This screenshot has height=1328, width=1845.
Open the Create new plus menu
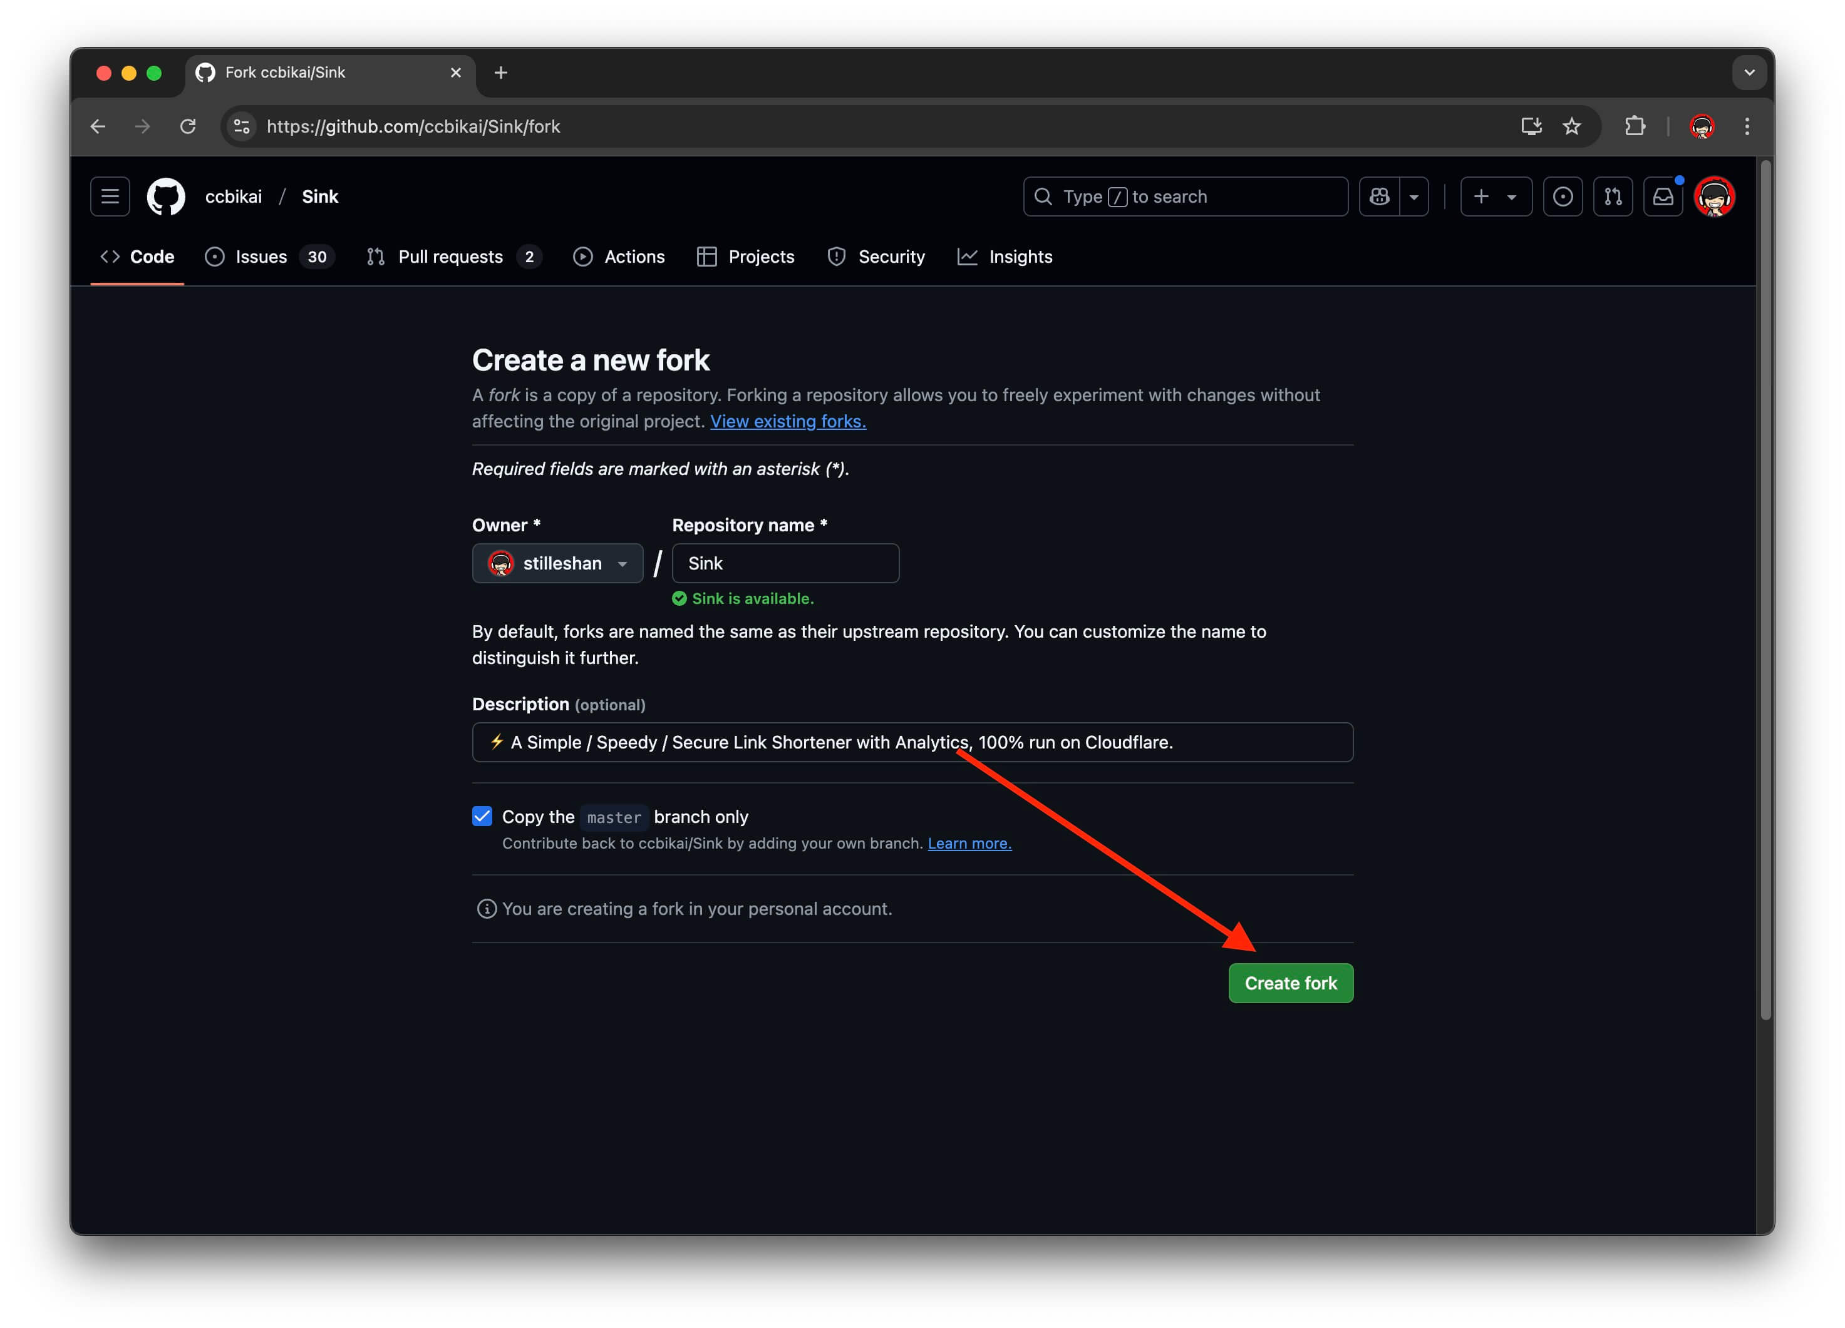[1496, 197]
